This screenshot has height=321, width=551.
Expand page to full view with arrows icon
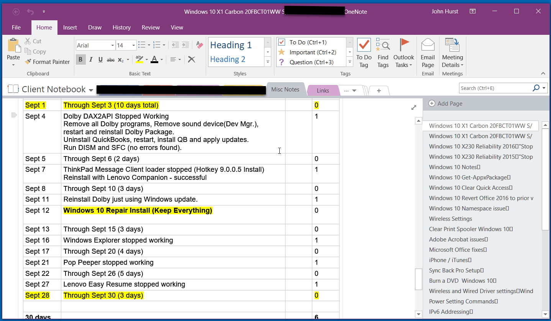(414, 108)
